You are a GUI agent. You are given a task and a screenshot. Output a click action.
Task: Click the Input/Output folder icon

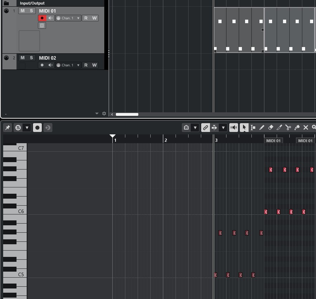pyautogui.click(x=6, y=3)
